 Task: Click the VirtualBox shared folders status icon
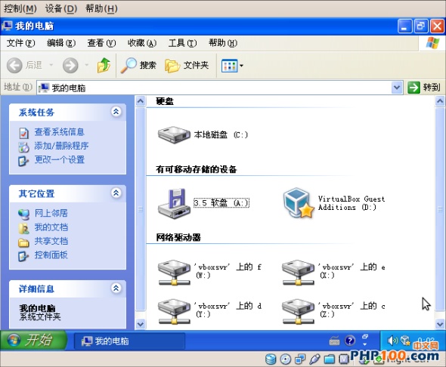pos(330,359)
